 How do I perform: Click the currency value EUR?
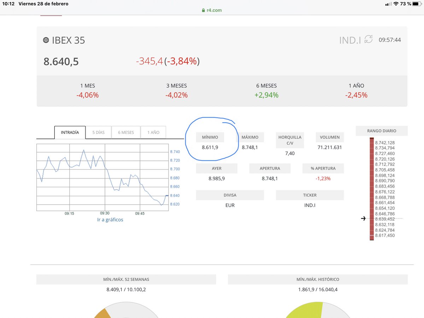point(230,205)
